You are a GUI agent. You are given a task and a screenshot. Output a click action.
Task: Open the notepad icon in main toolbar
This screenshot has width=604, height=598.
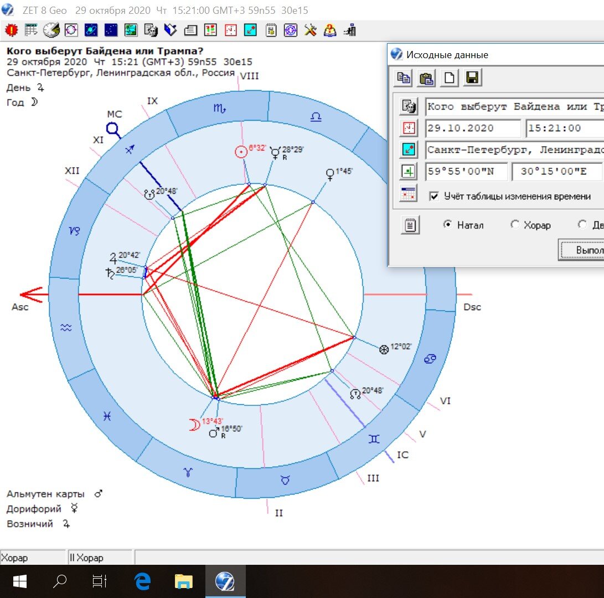pos(271,30)
